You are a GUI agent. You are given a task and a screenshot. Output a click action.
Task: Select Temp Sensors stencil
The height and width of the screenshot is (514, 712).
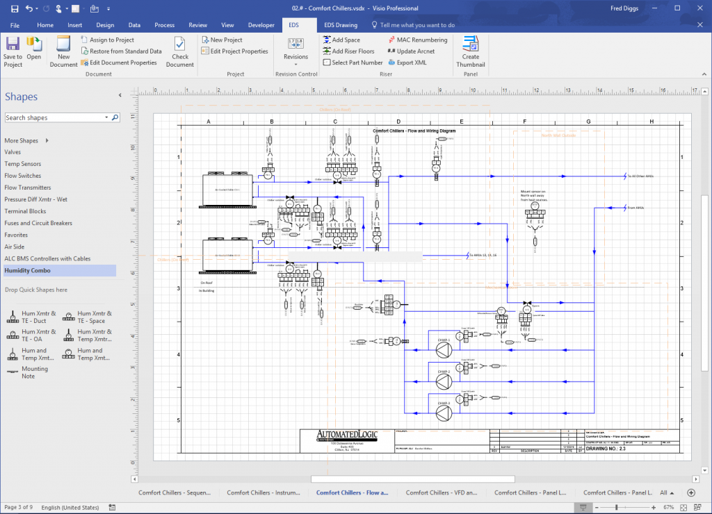click(x=23, y=164)
